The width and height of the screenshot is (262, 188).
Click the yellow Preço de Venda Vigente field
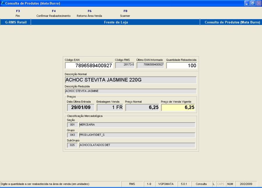pos(178,107)
